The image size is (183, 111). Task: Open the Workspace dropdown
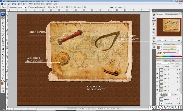pyautogui.click(x=119, y=7)
